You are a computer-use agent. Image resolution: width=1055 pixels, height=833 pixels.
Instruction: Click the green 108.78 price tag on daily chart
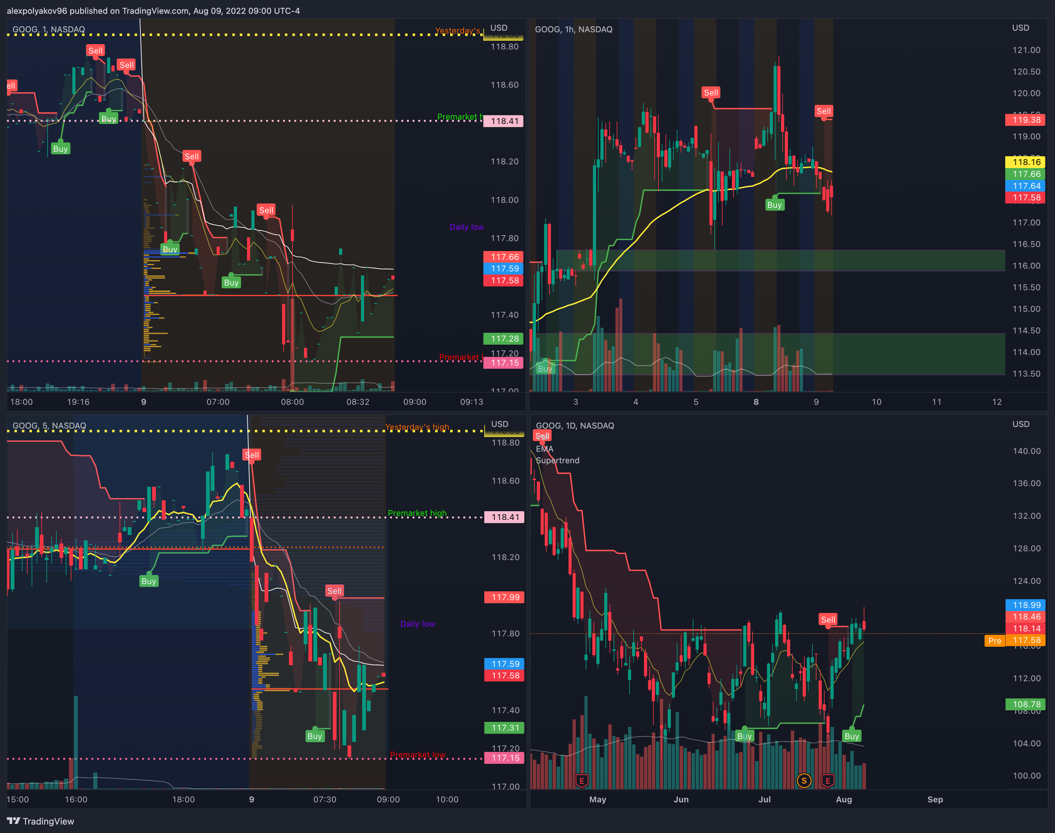tap(1025, 704)
